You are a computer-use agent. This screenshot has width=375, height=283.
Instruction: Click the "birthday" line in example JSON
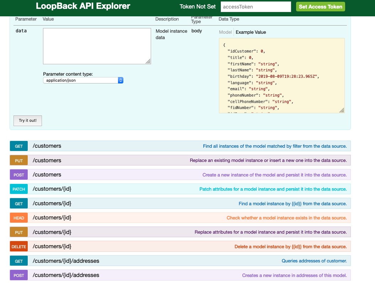click(x=273, y=76)
